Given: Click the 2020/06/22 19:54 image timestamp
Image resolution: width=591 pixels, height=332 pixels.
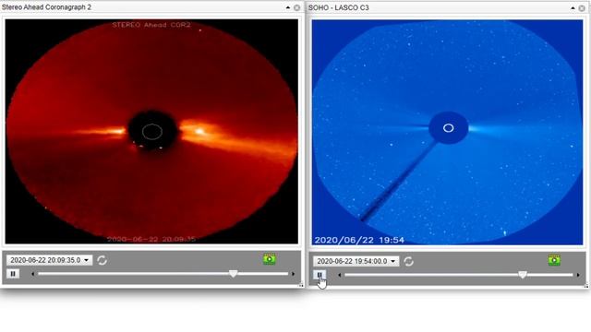Looking at the screenshot, I should (359, 240).
